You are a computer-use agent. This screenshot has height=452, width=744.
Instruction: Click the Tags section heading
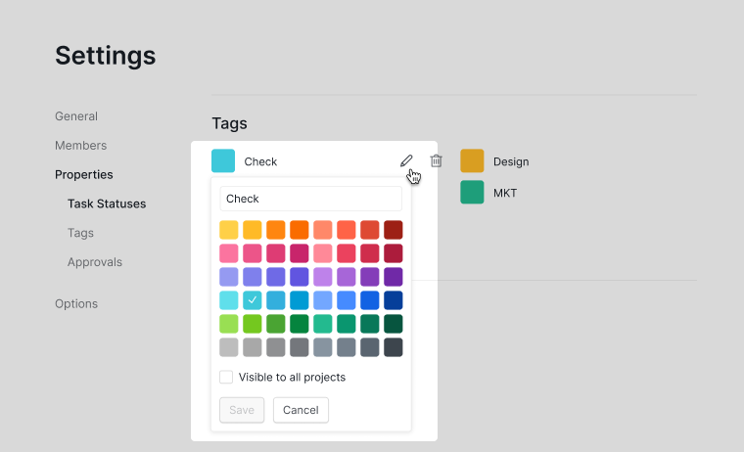click(230, 123)
